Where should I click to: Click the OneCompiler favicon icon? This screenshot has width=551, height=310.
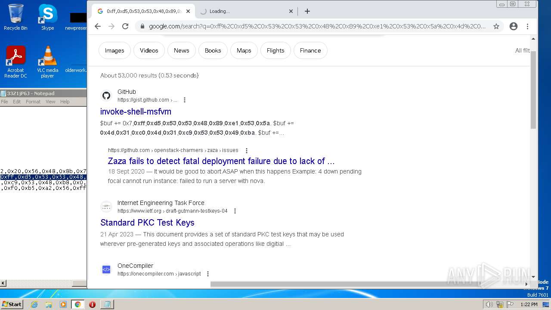(x=106, y=270)
